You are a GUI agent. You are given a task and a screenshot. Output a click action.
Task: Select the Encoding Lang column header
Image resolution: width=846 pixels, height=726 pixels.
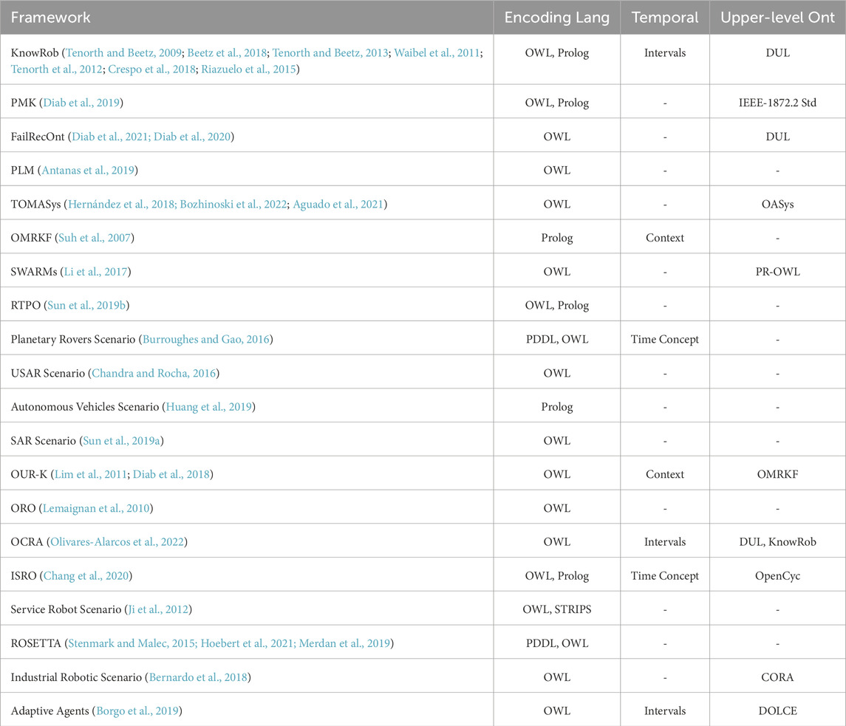pos(557,17)
